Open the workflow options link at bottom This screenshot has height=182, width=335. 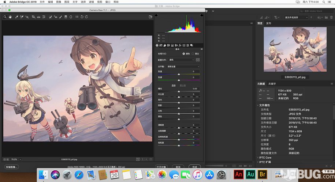click(96, 167)
